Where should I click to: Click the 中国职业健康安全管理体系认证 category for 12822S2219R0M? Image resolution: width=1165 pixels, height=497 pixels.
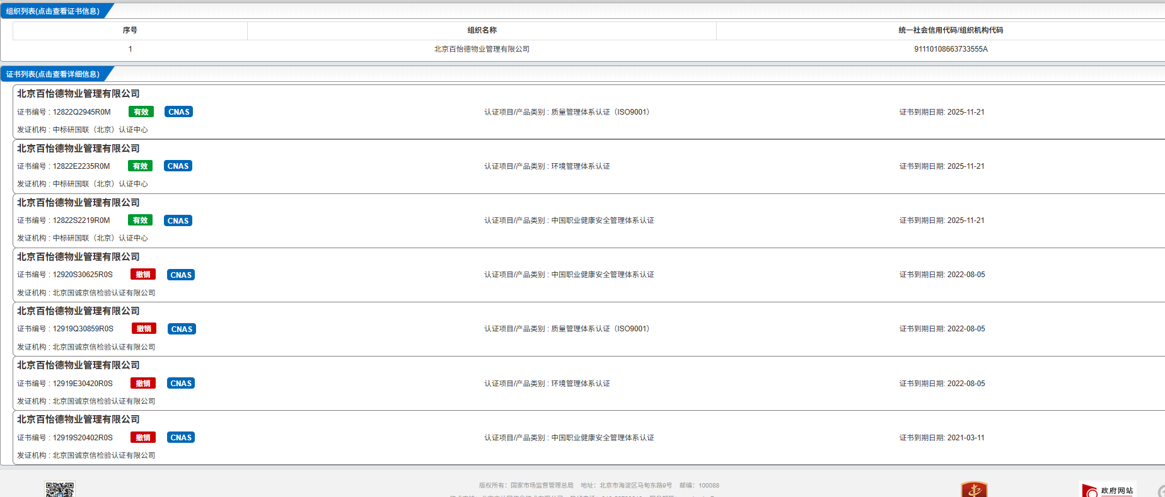click(603, 220)
